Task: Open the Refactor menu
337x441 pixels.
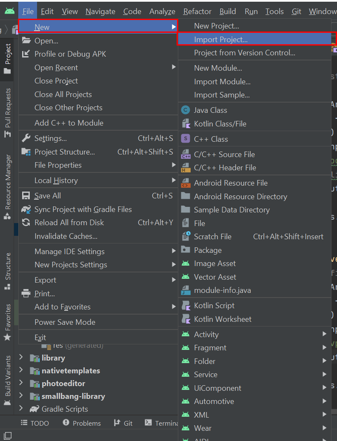Action: (197, 11)
